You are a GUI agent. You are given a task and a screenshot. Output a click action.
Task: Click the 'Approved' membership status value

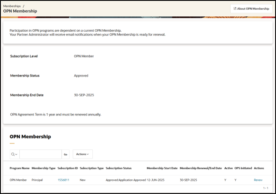tap(81, 76)
